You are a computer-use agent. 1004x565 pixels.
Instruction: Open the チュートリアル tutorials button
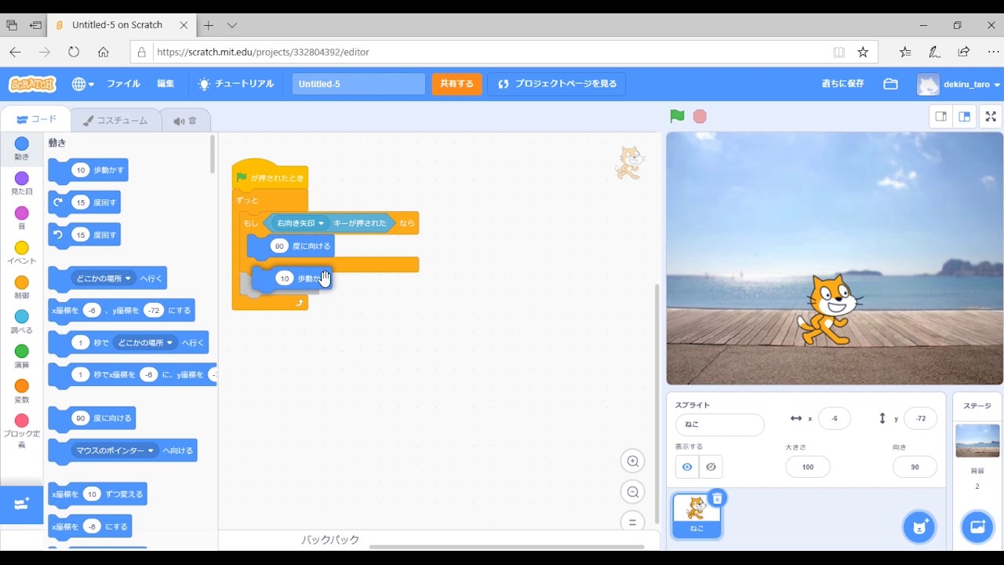point(236,84)
